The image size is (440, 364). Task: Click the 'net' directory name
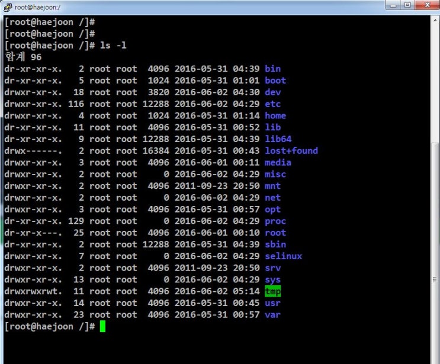click(x=273, y=198)
